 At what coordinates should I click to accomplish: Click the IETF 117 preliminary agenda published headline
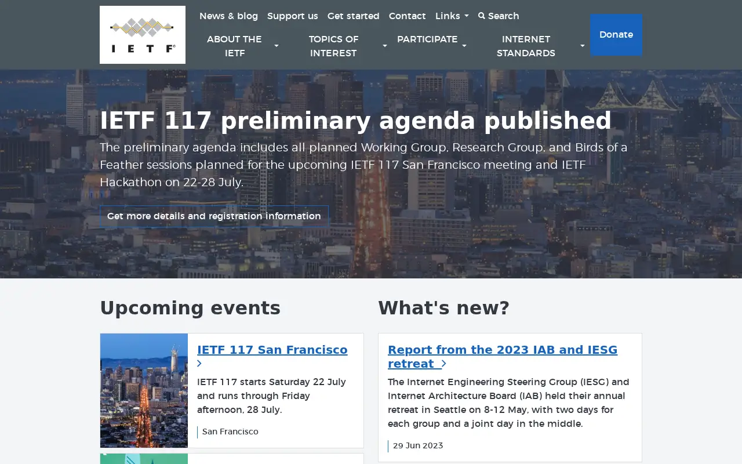355,121
